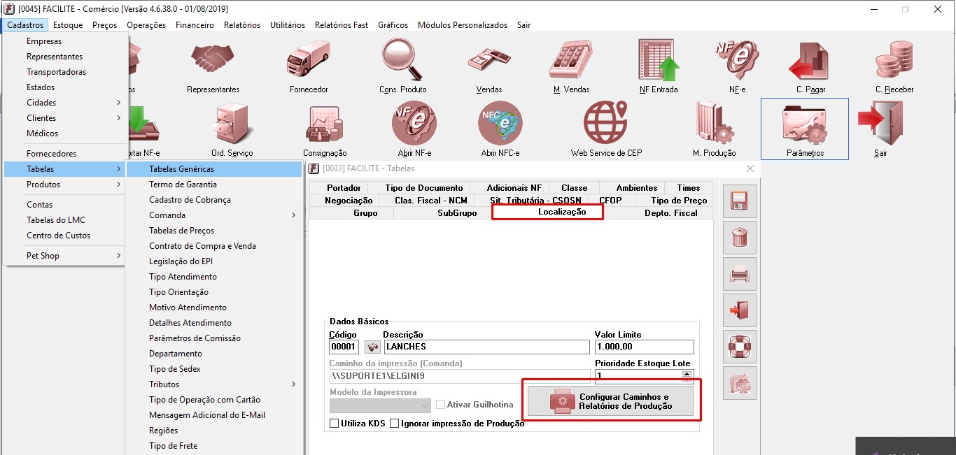Choose Empresas from Cadastros menu
Viewport: 956px width, 455px height.
(66, 41)
